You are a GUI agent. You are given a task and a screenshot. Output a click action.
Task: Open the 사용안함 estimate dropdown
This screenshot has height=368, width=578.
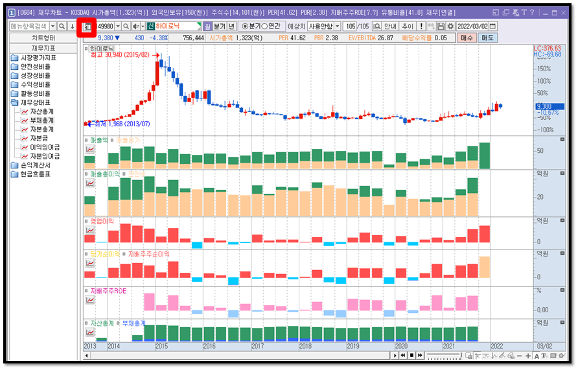(324, 26)
